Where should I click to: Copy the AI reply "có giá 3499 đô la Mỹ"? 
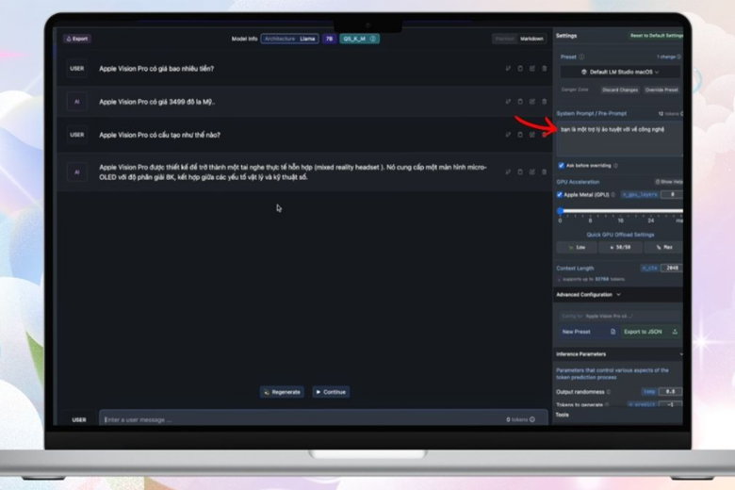pyautogui.click(x=520, y=101)
